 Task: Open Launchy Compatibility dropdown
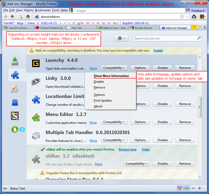tap(114, 68)
